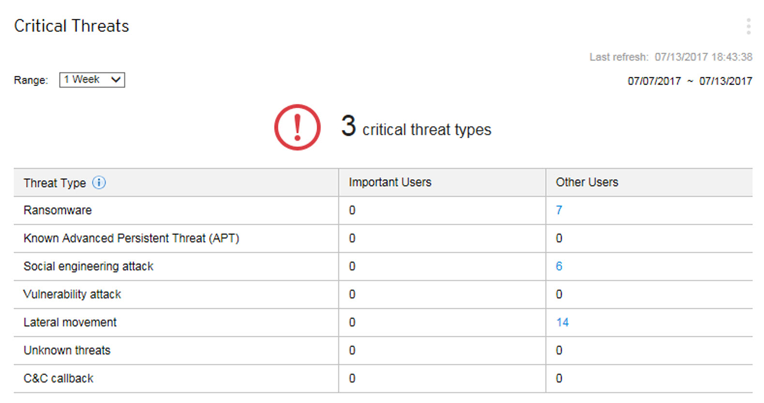Viewport: 764px width, 403px height.
Task: Select the Unknown threats row label
Action: pos(67,350)
